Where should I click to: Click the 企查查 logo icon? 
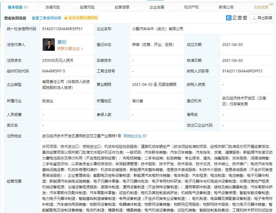229,18
